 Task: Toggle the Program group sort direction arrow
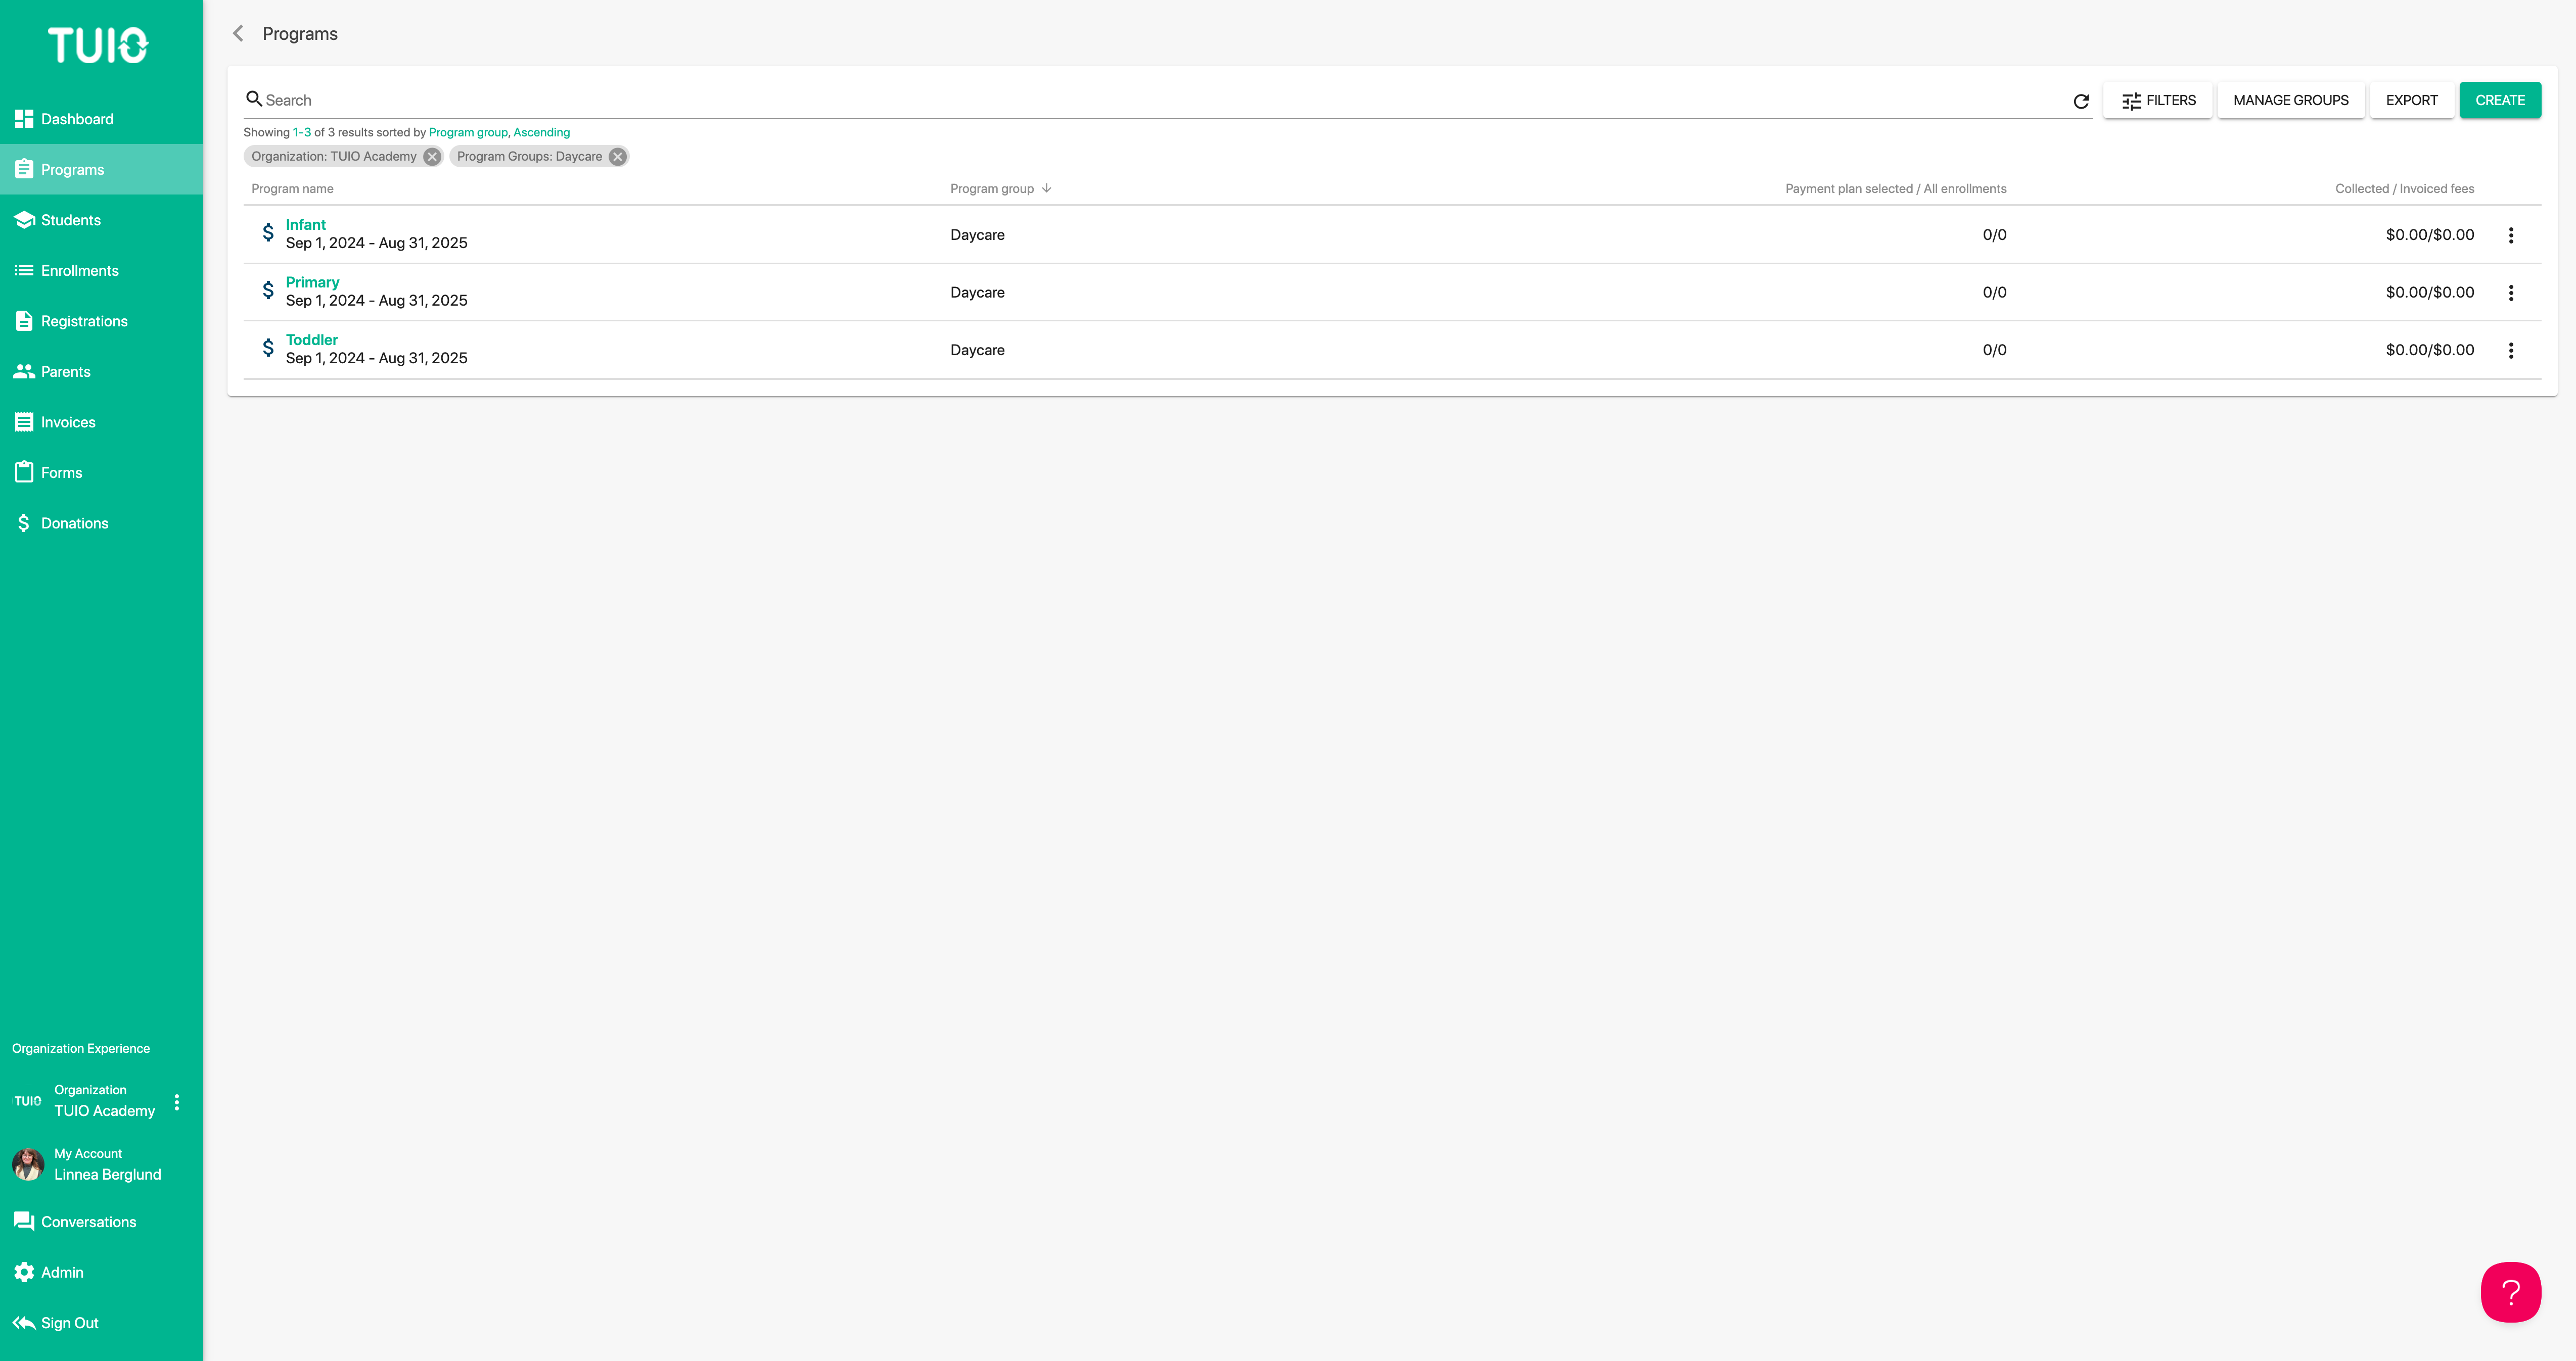point(1046,188)
